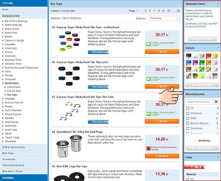Open the Bar Tape subcategory

12,95
